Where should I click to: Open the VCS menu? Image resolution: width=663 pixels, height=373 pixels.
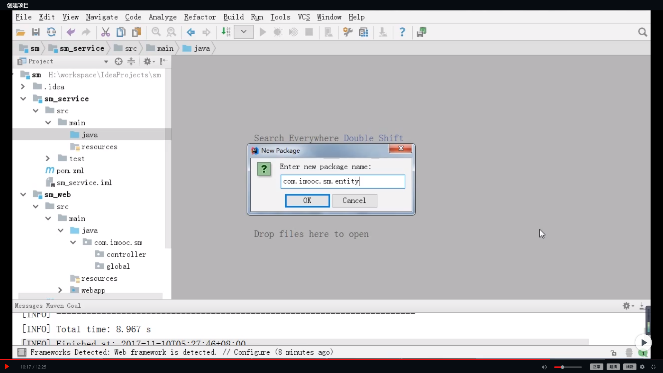pyautogui.click(x=304, y=17)
